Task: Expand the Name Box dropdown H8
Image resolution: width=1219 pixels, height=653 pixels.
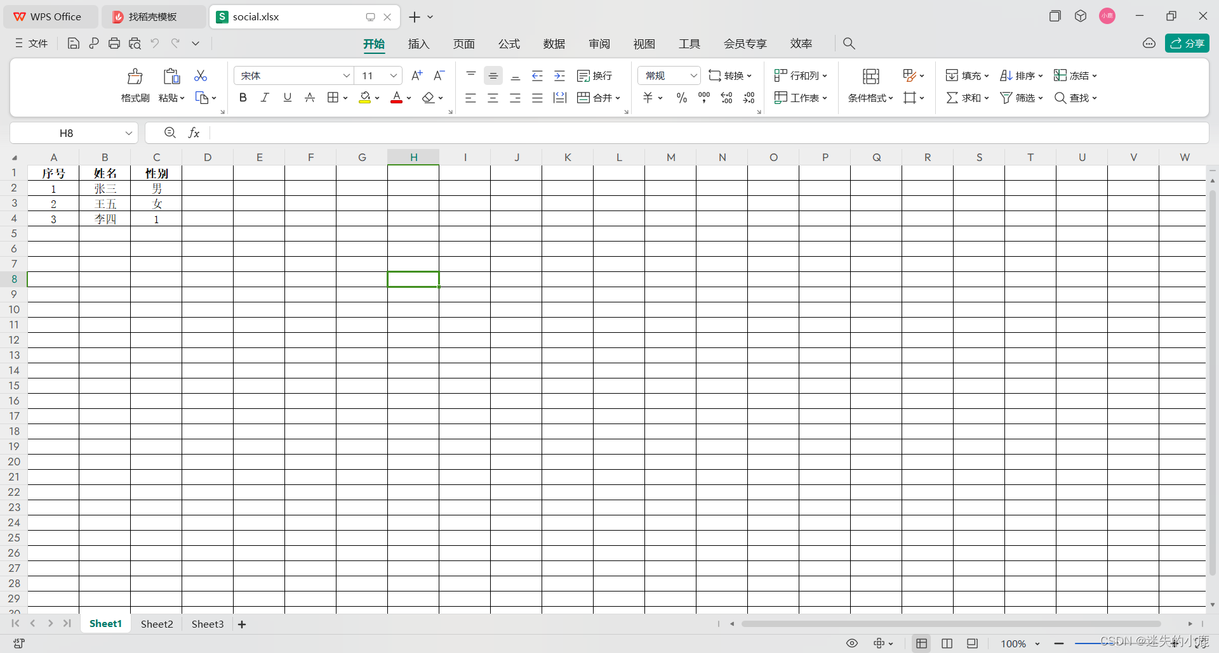Action: (129, 133)
